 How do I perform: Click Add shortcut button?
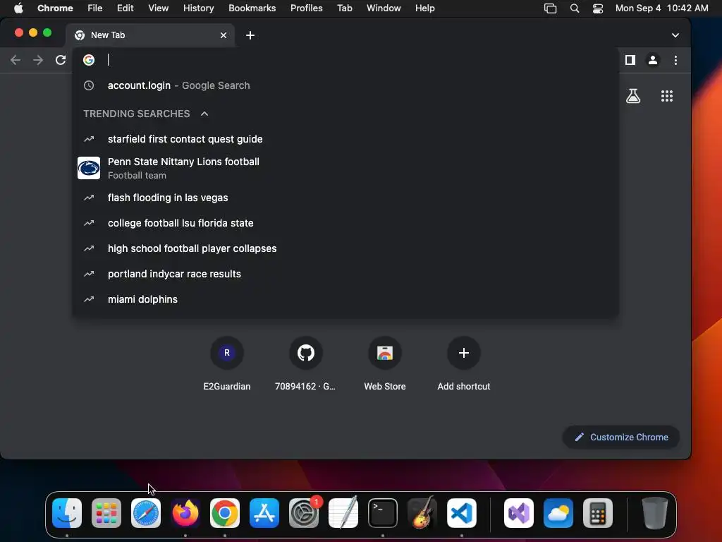(x=464, y=364)
